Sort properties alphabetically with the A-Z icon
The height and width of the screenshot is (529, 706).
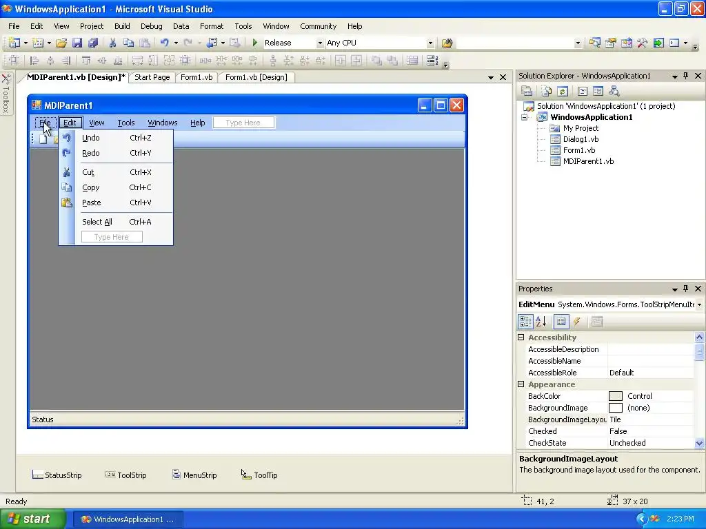(x=541, y=322)
